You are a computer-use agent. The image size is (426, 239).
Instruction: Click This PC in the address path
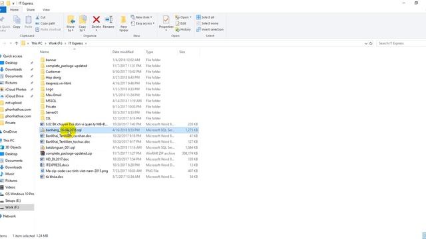(x=37, y=43)
